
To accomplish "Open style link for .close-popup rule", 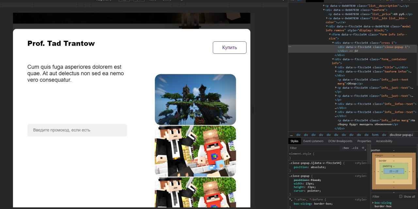I will pos(361,176).
